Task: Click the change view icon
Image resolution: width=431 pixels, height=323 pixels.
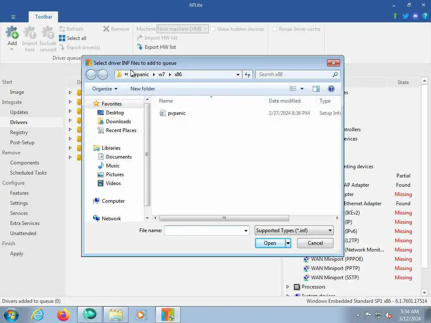Action: coord(293,89)
